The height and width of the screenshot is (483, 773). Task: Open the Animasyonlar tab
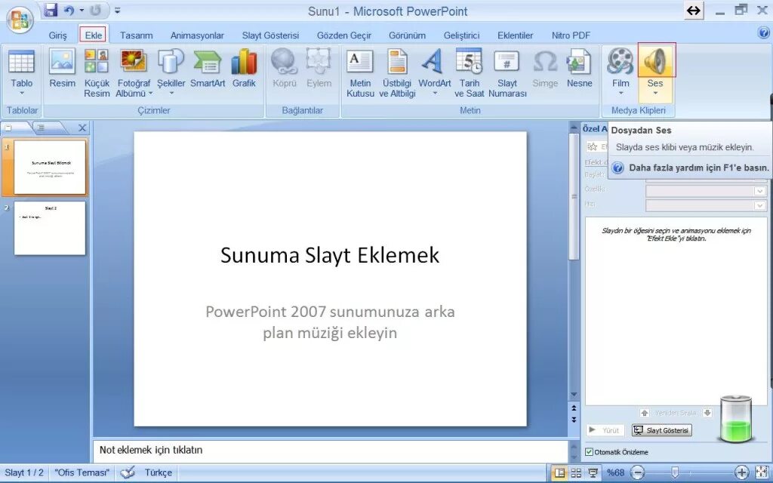coord(197,35)
